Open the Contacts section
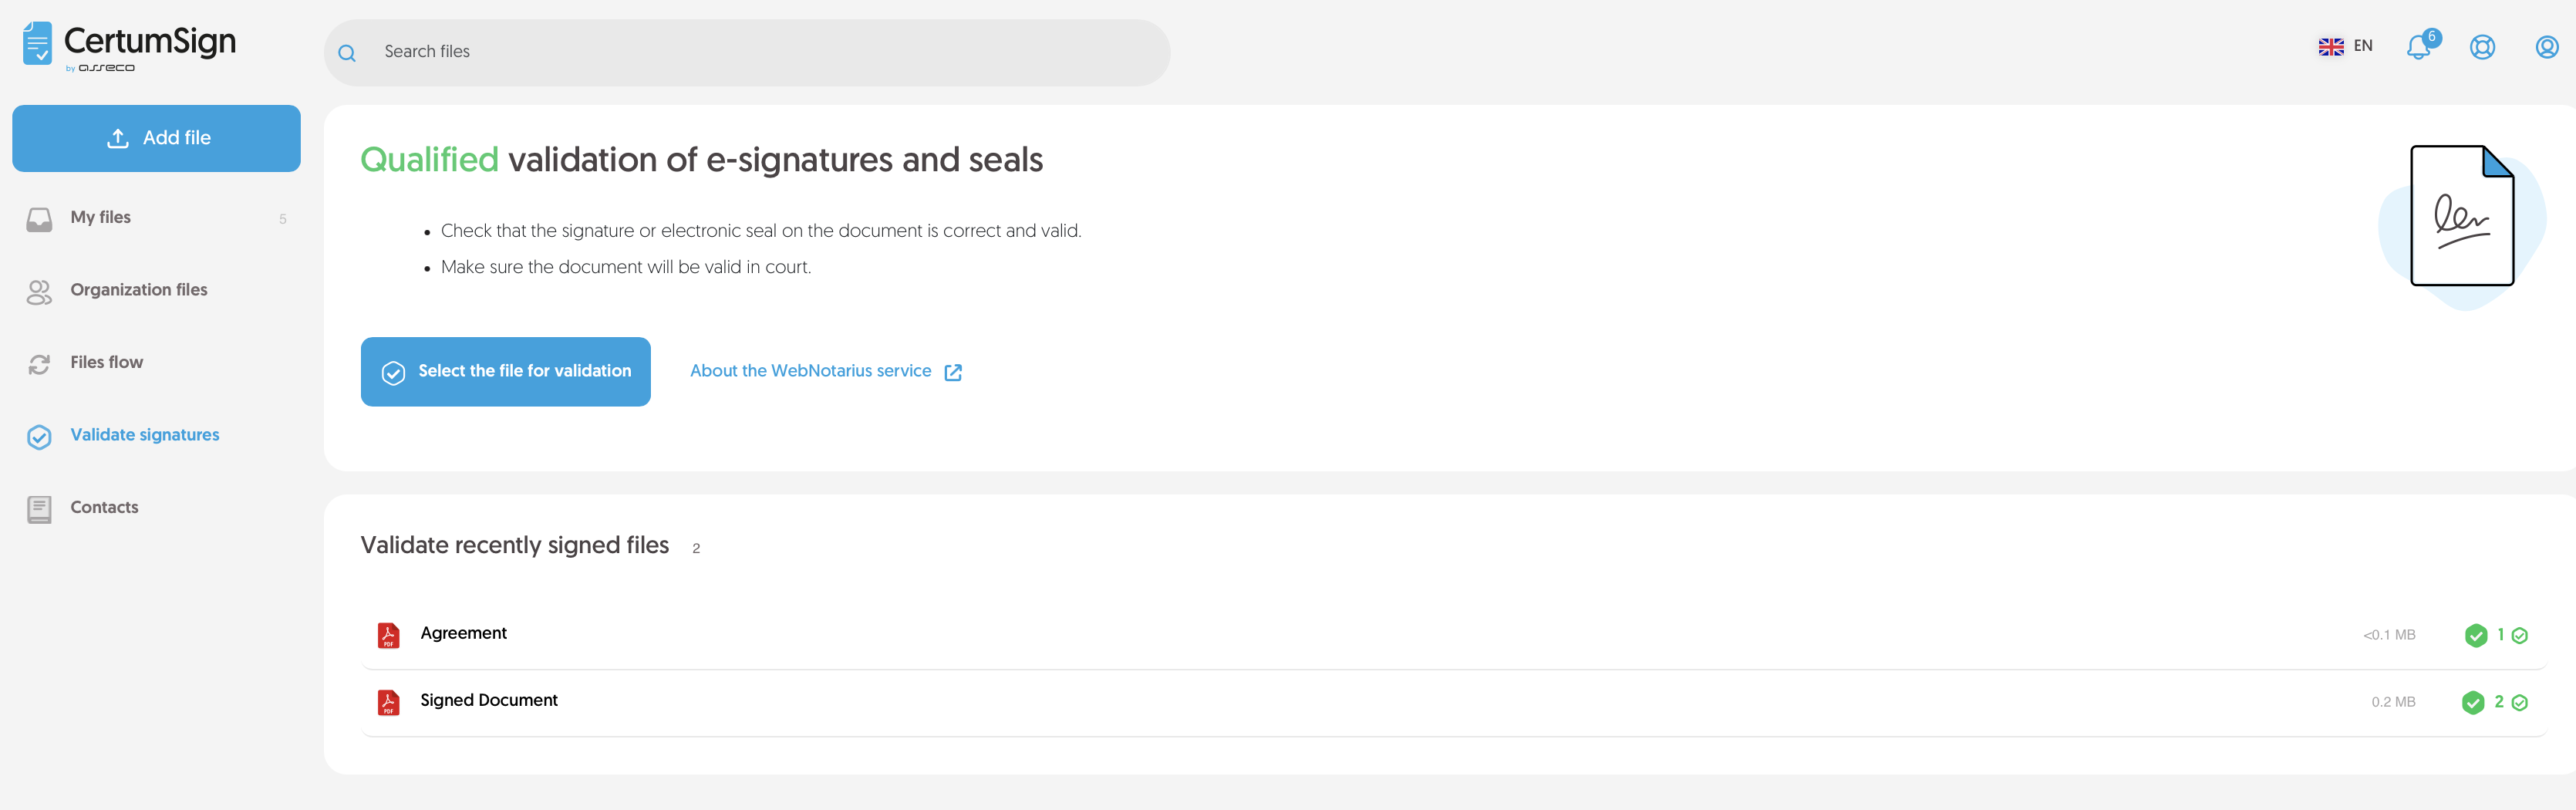 point(104,508)
